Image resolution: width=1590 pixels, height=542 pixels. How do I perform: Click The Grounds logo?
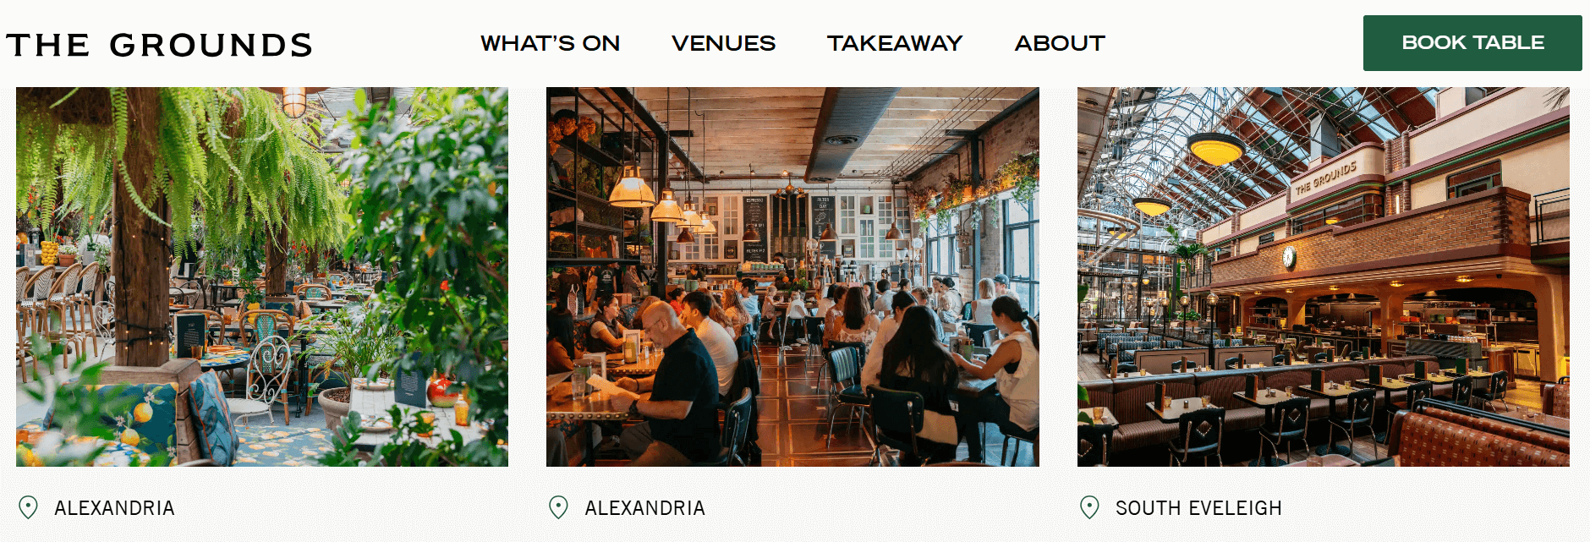[x=159, y=45]
